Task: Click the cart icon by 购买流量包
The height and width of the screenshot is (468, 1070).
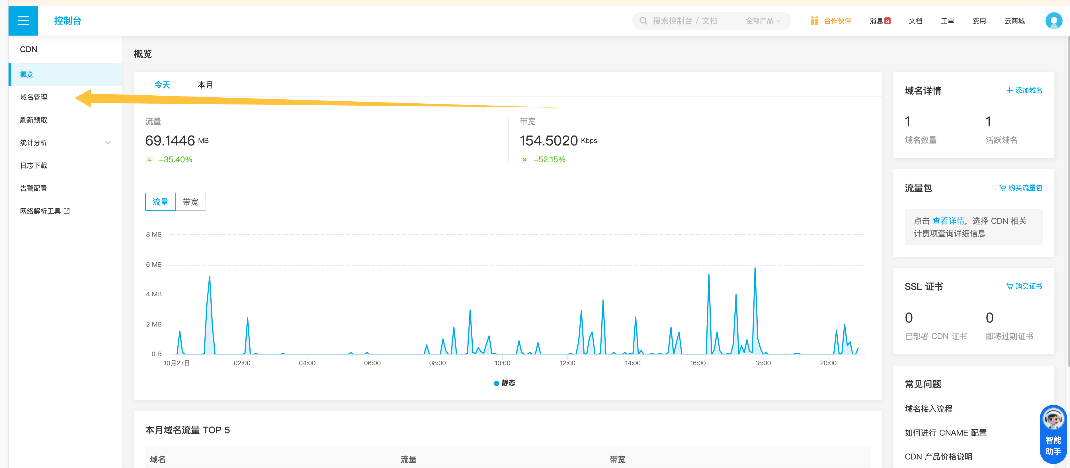Action: [1002, 188]
